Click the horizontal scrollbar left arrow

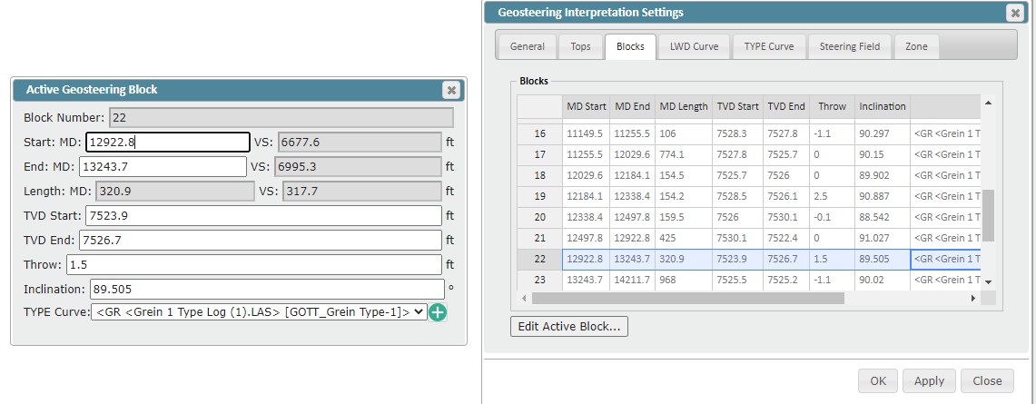coord(525,299)
